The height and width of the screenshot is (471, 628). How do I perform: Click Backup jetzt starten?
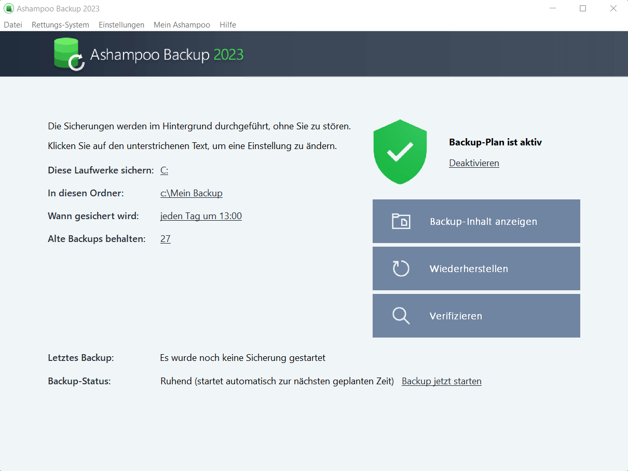pyautogui.click(x=441, y=381)
